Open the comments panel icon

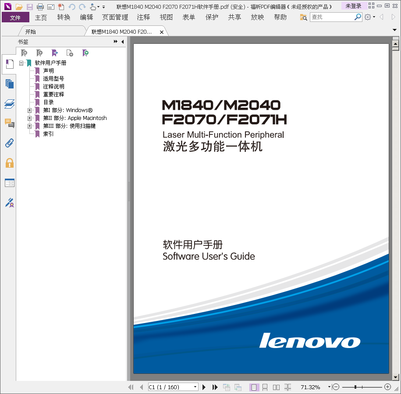(x=10, y=123)
